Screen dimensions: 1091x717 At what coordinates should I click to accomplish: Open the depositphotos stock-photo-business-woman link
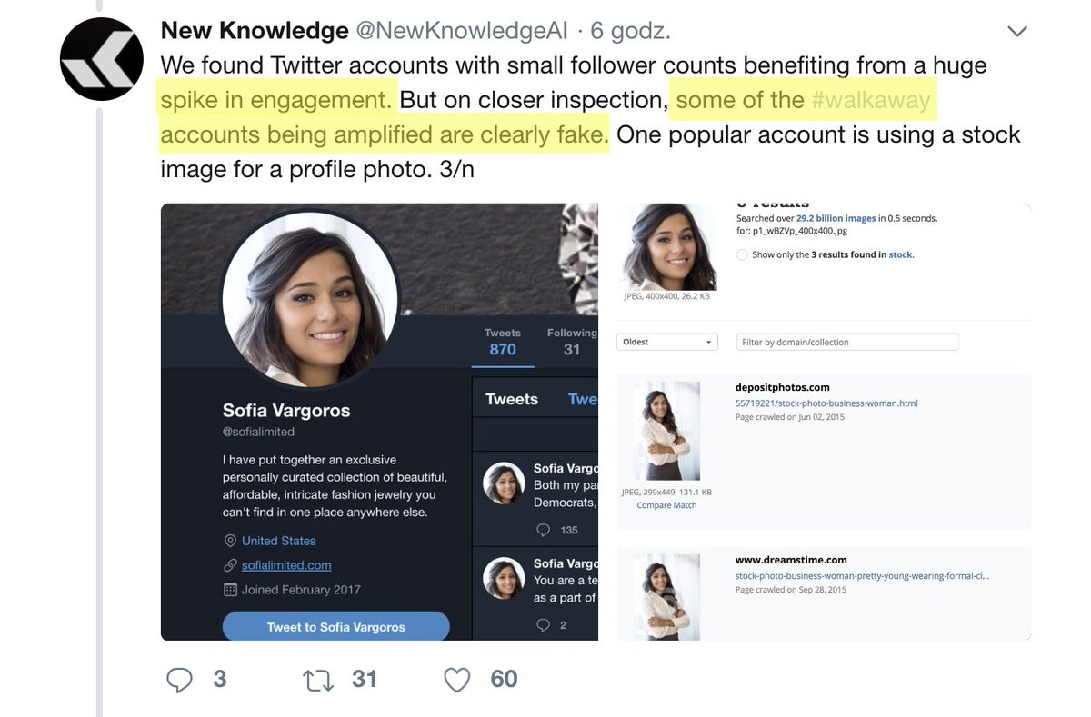click(826, 403)
